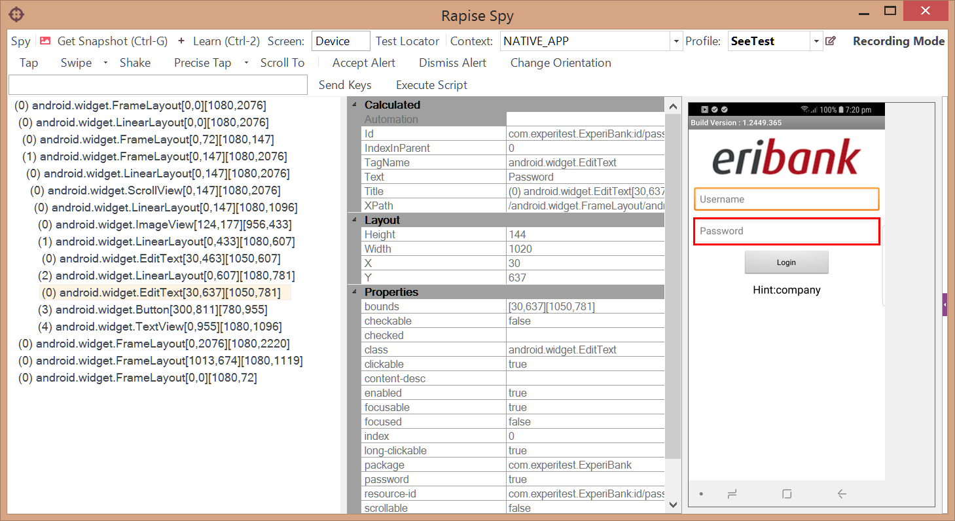Open the Context NATIVE_APP dropdown
This screenshot has height=521, width=955.
pyautogui.click(x=676, y=41)
